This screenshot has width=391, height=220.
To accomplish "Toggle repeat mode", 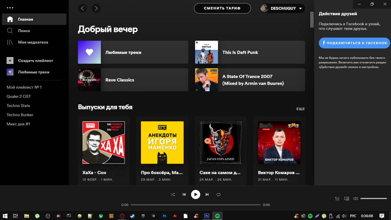I will tap(219, 194).
